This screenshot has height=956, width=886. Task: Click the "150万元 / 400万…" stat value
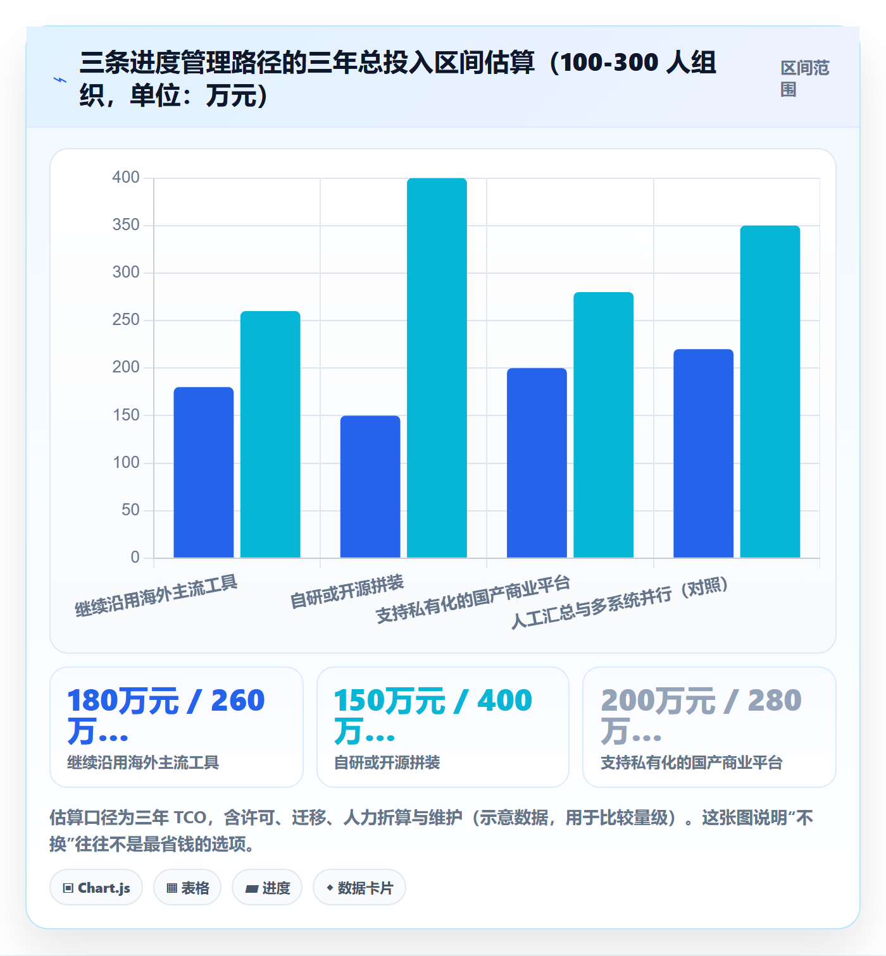(x=433, y=716)
